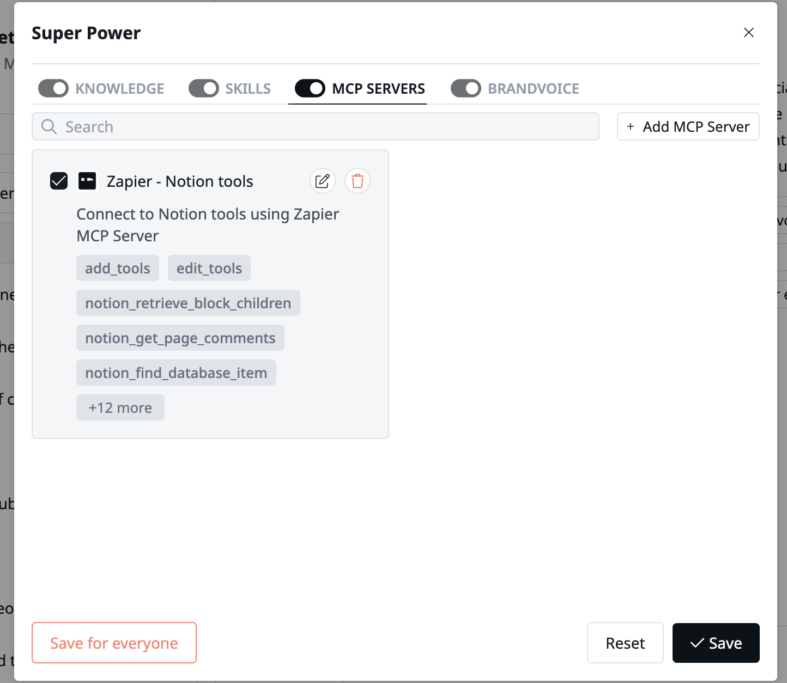Click the Super Power dialog heading
The width and height of the screenshot is (787, 683).
86,33
